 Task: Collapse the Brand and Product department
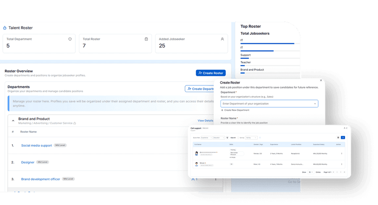click(x=13, y=121)
